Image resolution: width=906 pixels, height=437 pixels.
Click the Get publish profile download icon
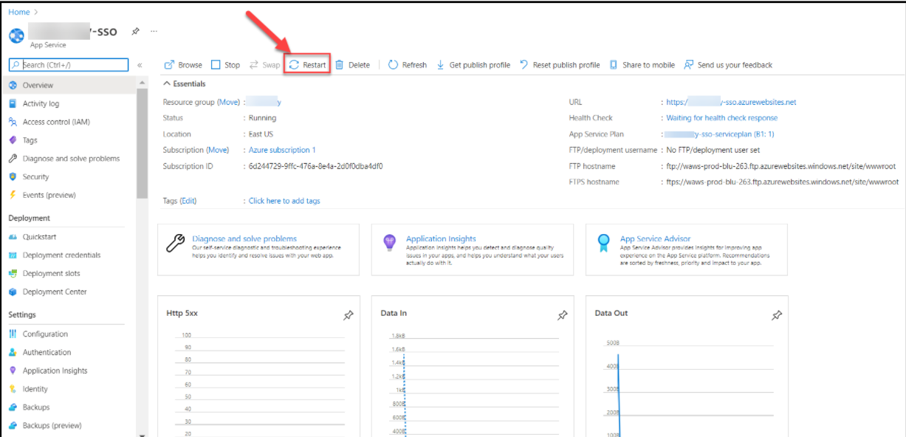coord(441,65)
